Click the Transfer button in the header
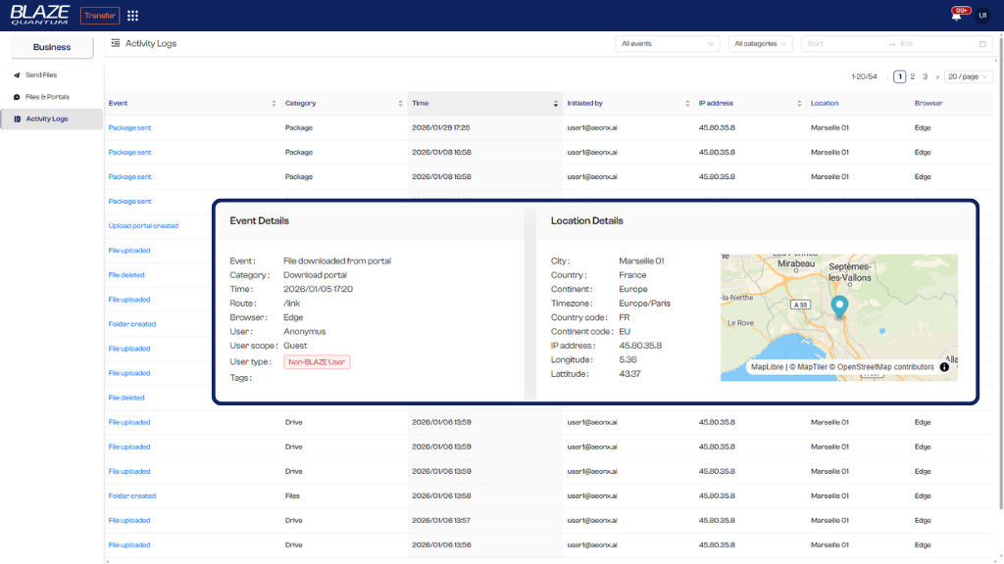The image size is (1004, 564). click(x=99, y=15)
